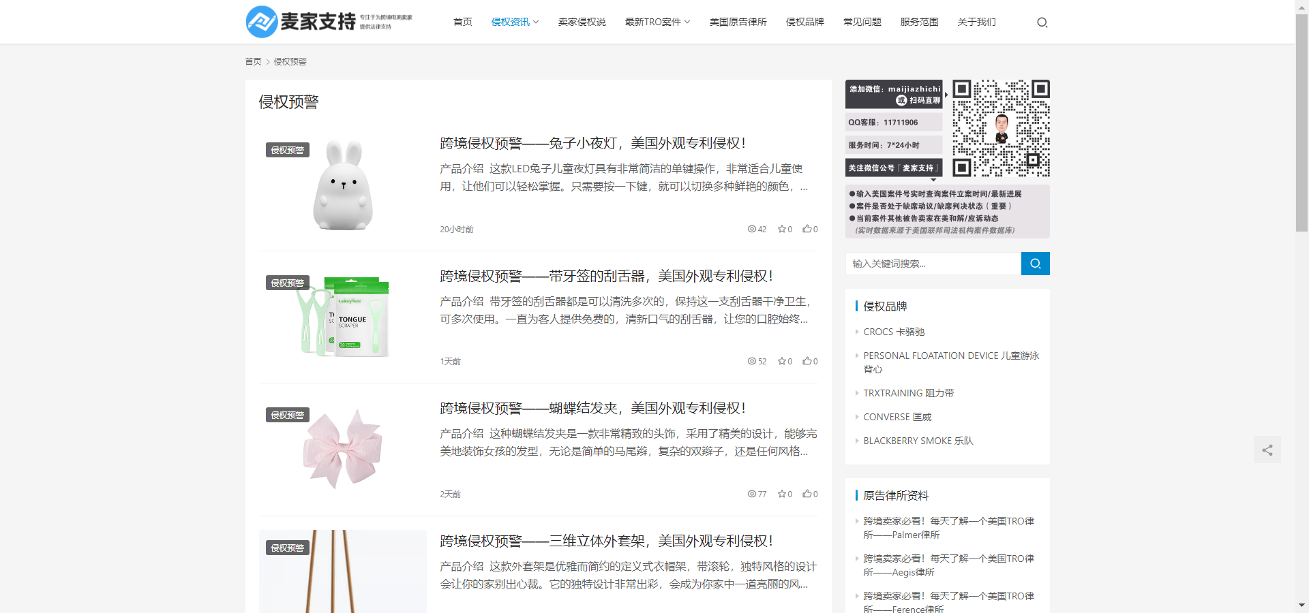The height and width of the screenshot is (613, 1309).
Task: Open the floating share icon
Action: [1267, 450]
